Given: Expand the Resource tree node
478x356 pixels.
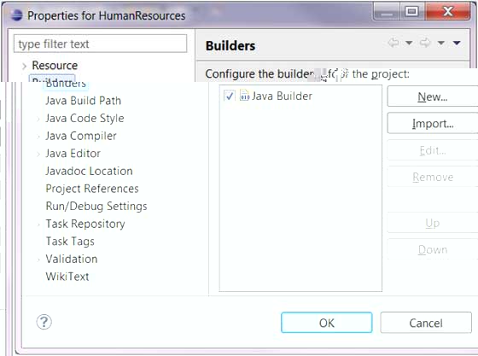Looking at the screenshot, I should click(x=25, y=66).
